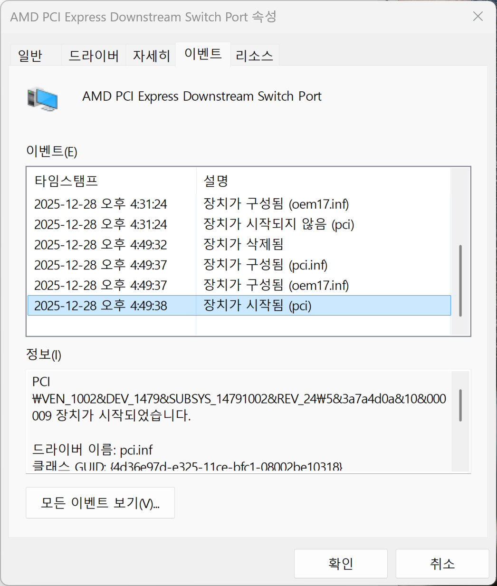
Task: Click the 2025-12-28 오후 4:49:38 timestamp
Action: [x=101, y=306]
